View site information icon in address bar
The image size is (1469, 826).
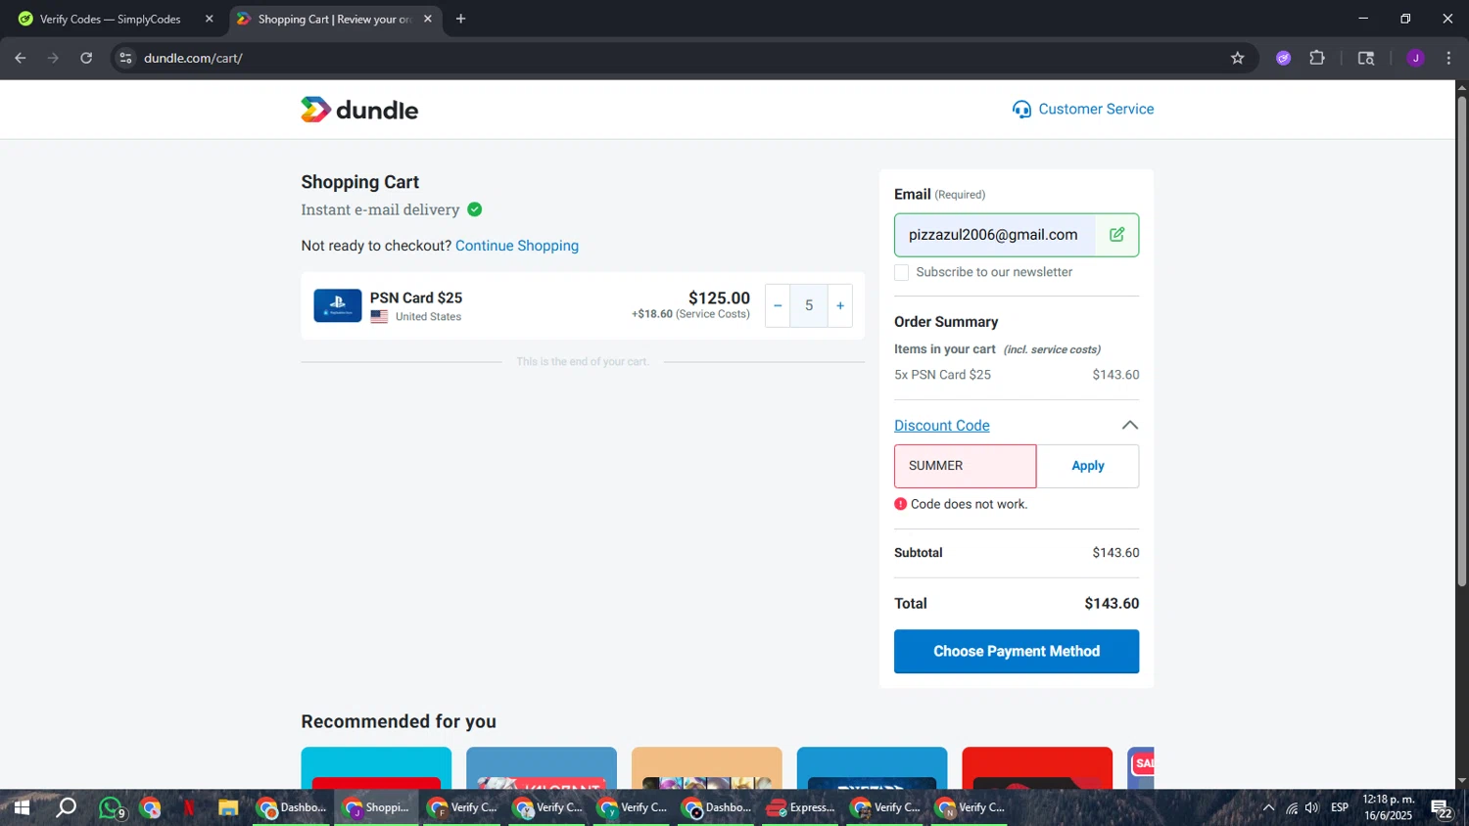pos(125,58)
